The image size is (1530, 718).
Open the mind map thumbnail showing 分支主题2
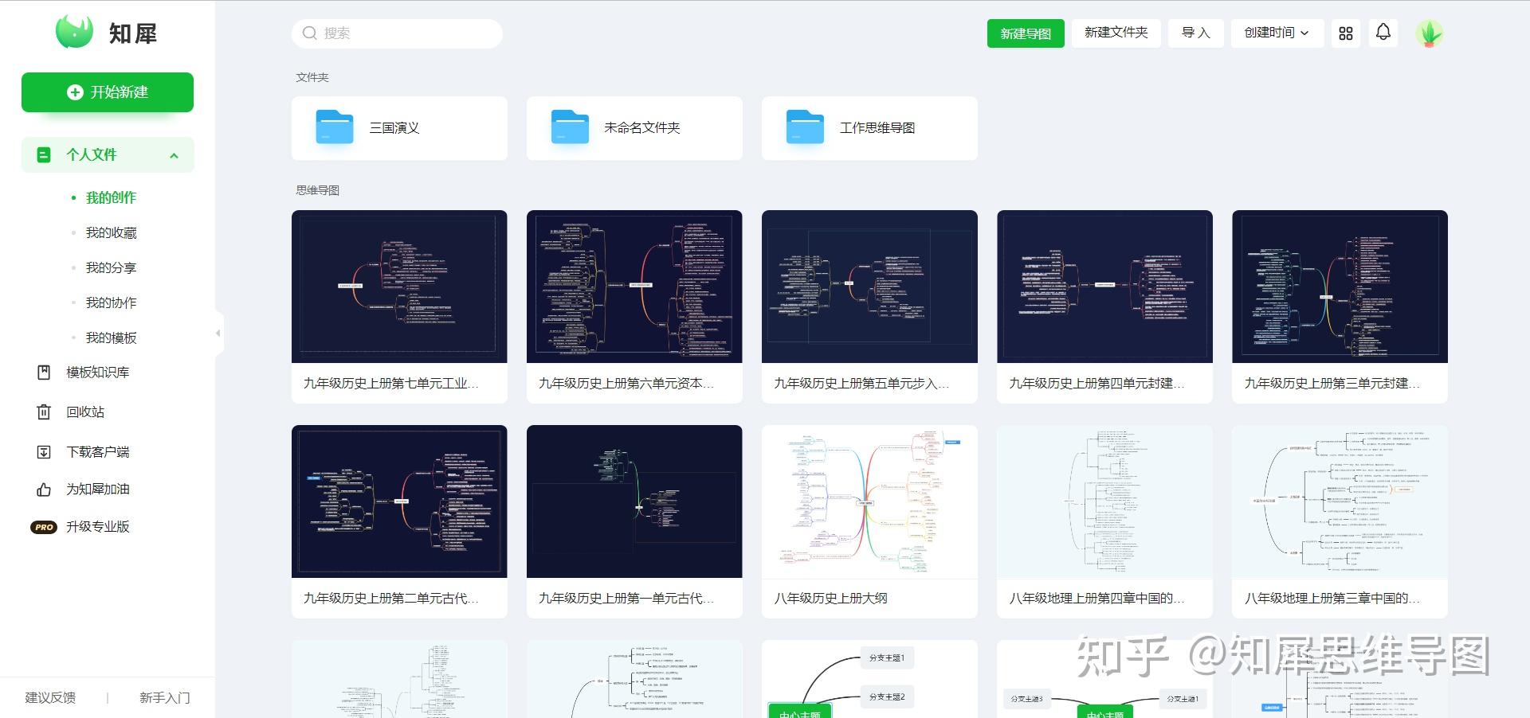[x=869, y=679]
